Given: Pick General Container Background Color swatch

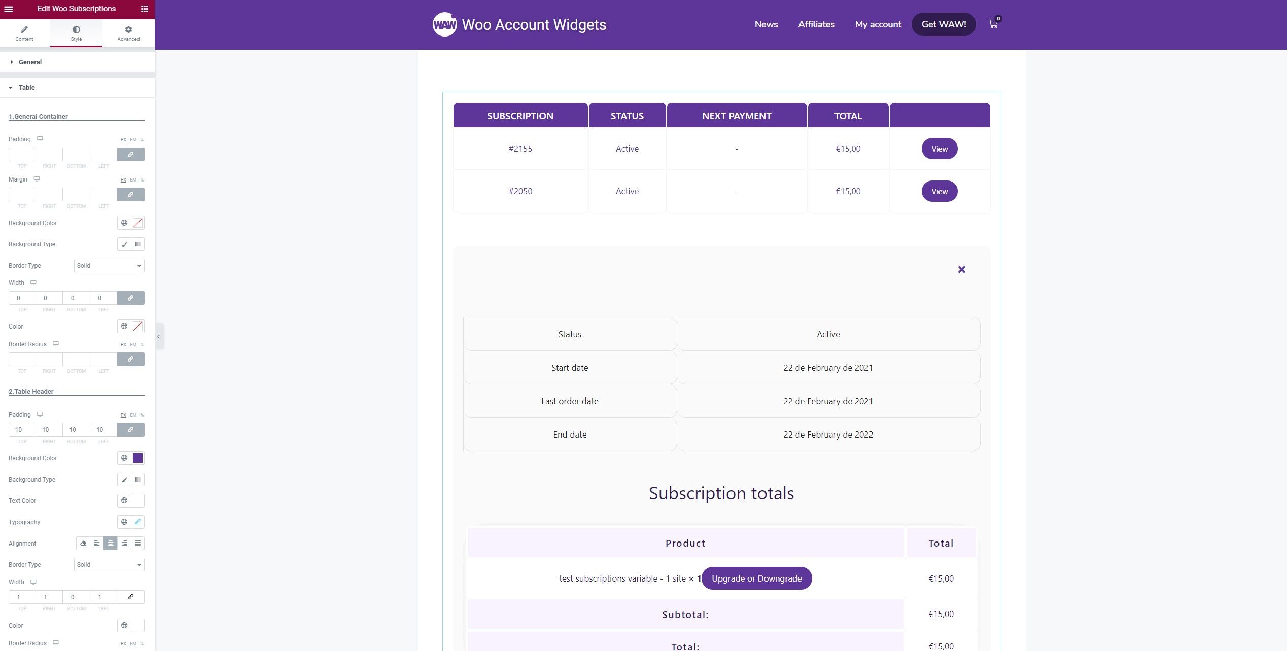Looking at the screenshot, I should pos(137,223).
